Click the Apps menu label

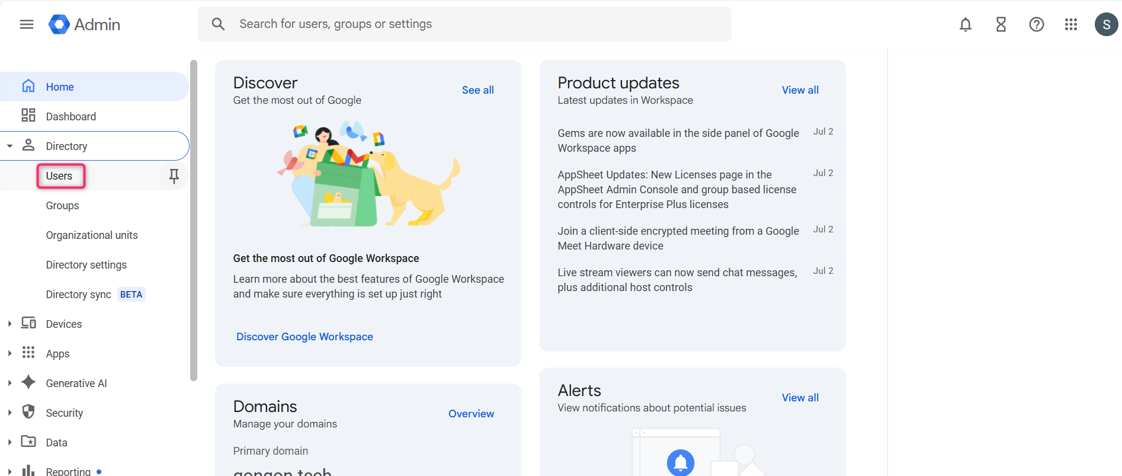(x=57, y=354)
